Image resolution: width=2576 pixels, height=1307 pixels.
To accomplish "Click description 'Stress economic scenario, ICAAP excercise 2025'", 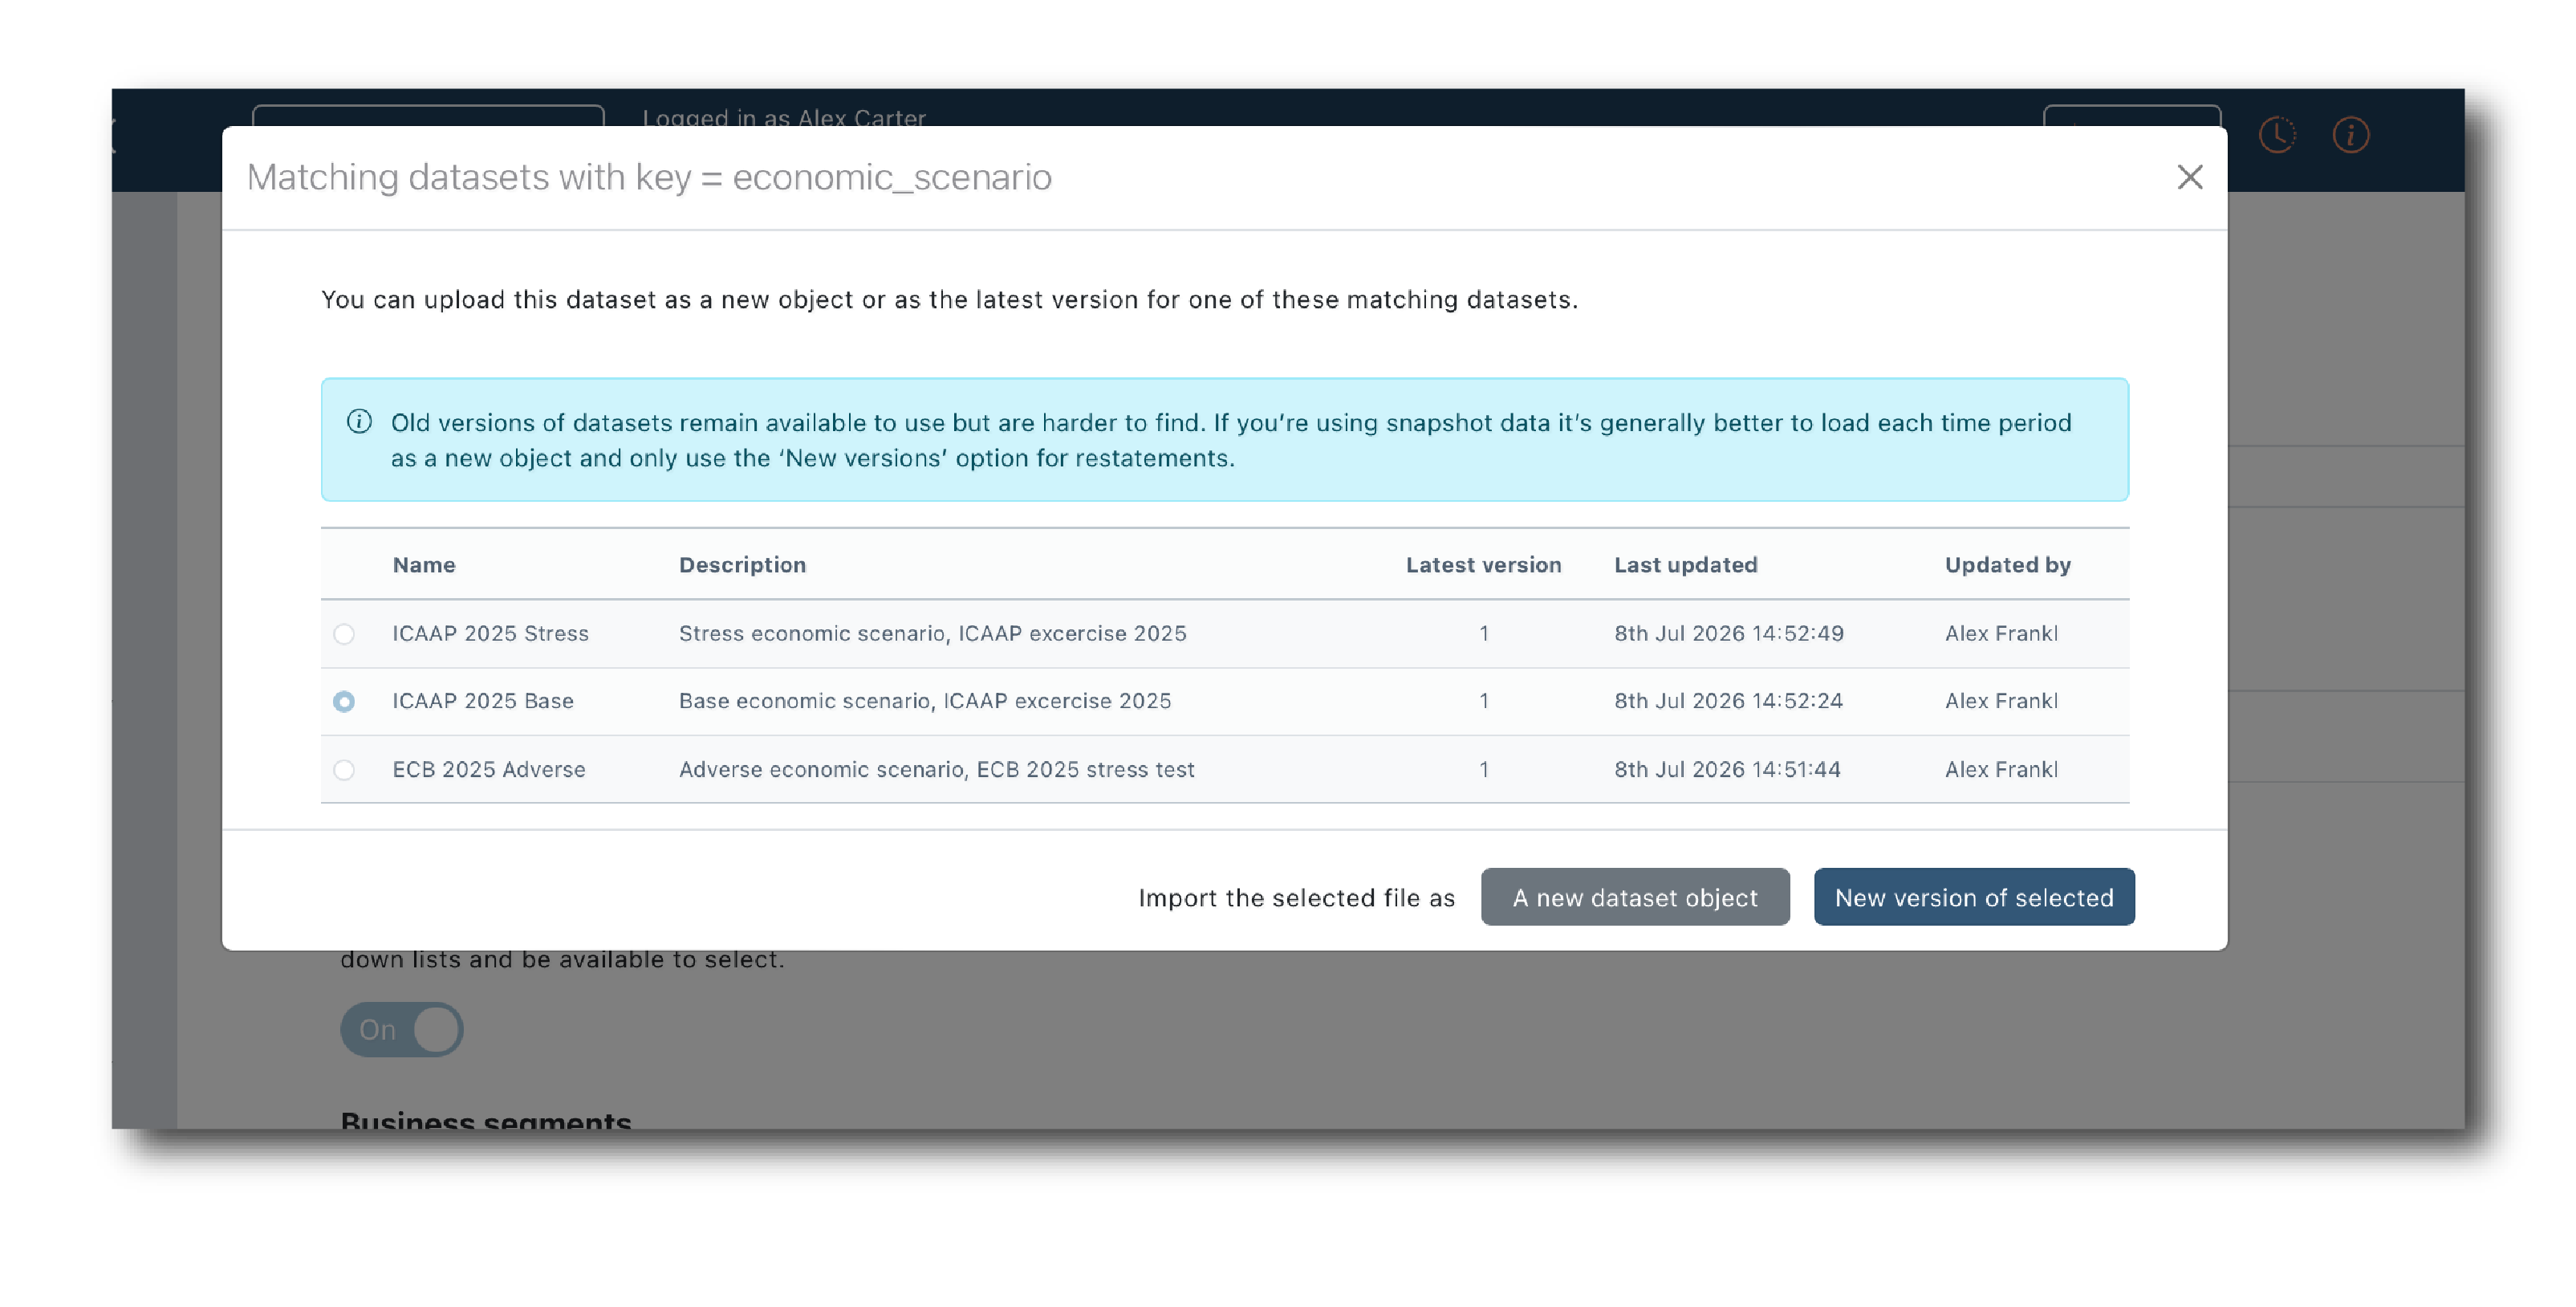I will point(933,633).
